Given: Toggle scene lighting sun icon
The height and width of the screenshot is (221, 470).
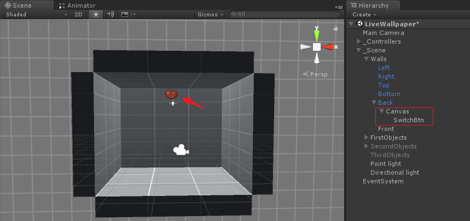Looking at the screenshot, I should click(x=96, y=14).
